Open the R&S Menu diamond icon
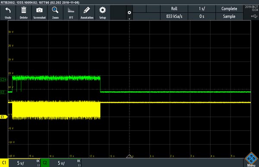This screenshot has width=259, height=167. [251, 158]
